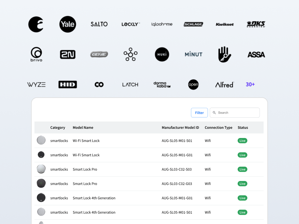Choose the Lockly logo
This screenshot has height=224, width=299.
(x=131, y=24)
